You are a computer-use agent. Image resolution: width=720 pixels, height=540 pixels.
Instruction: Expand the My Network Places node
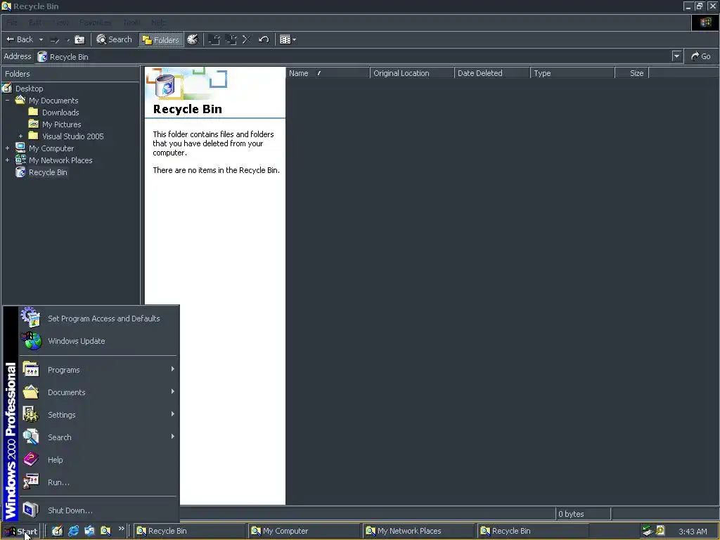click(7, 160)
